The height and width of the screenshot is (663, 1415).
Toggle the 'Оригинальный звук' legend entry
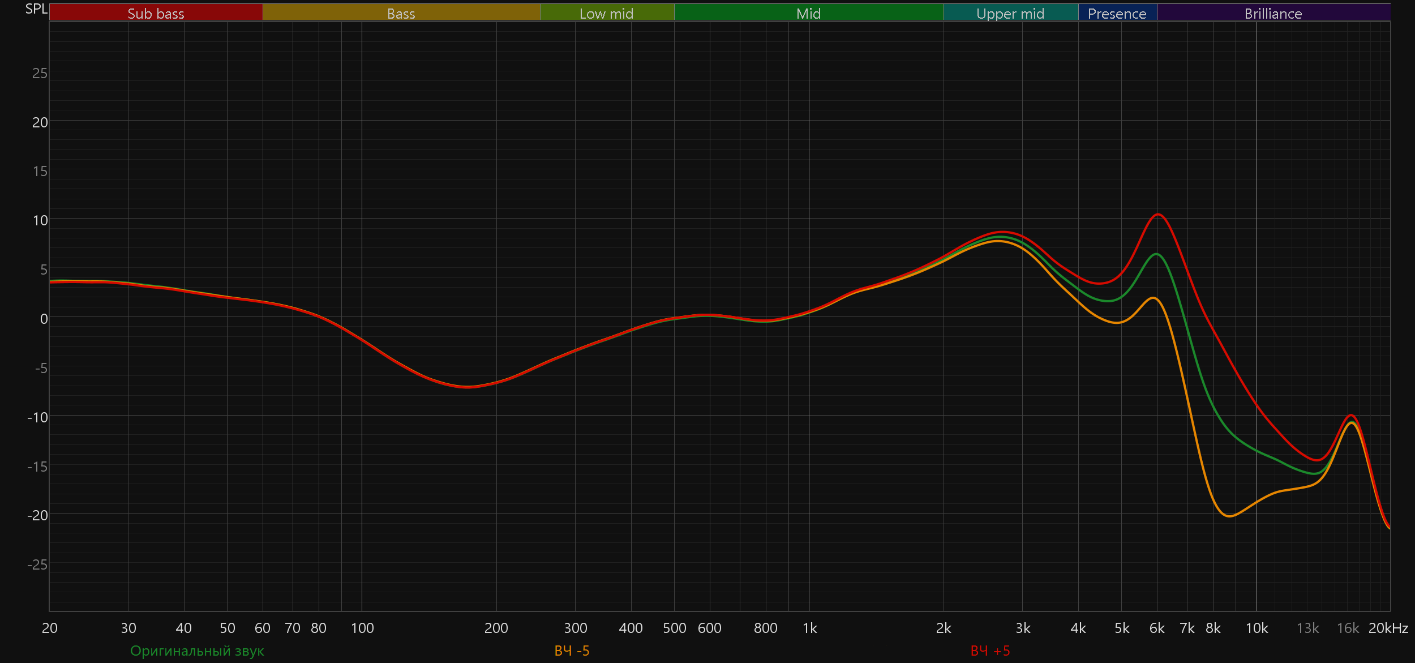197,651
